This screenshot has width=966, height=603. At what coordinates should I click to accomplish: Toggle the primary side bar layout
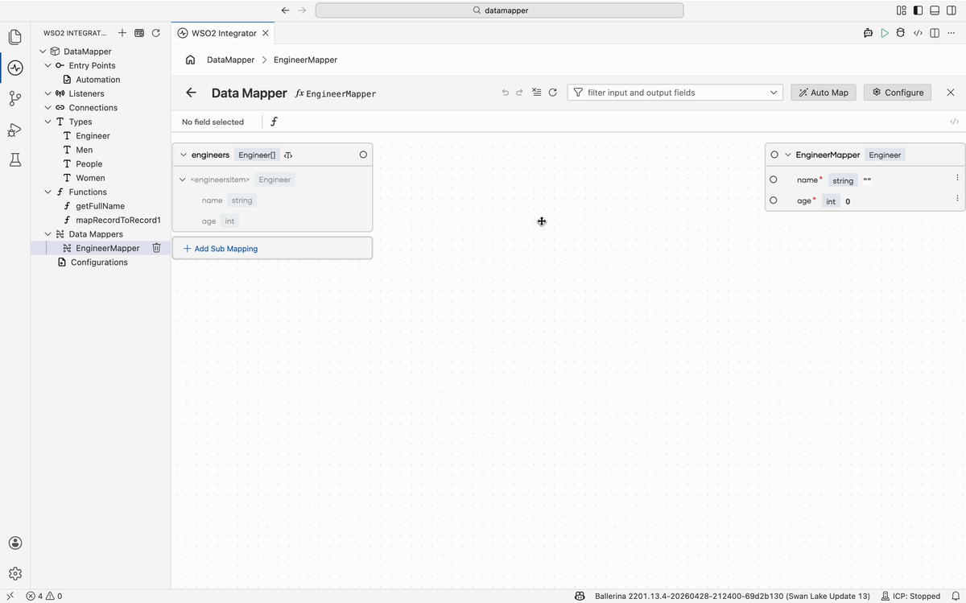919,10
